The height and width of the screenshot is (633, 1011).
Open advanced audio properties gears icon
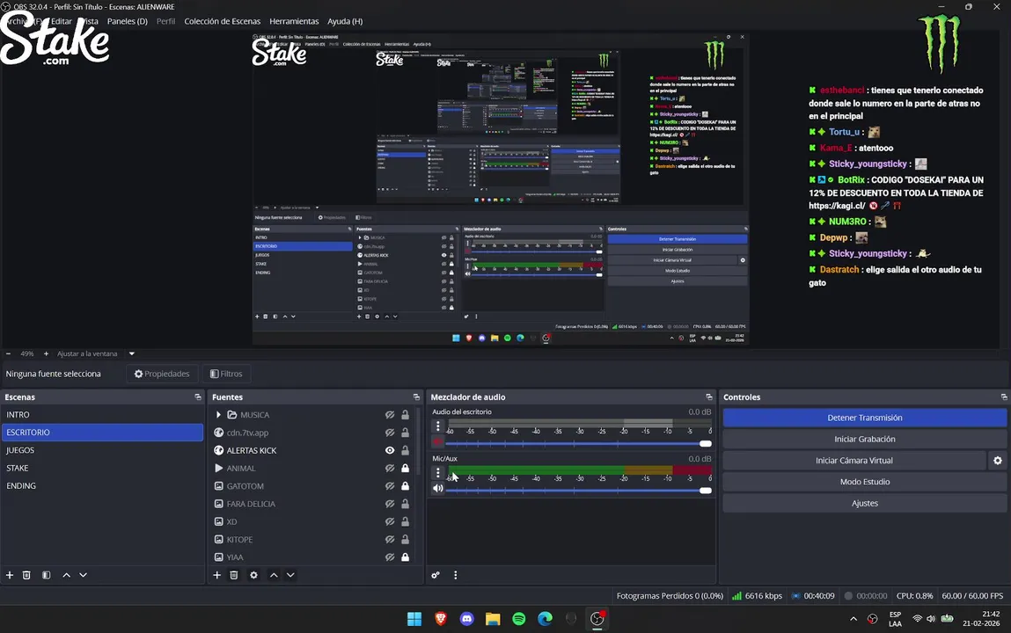(436, 575)
